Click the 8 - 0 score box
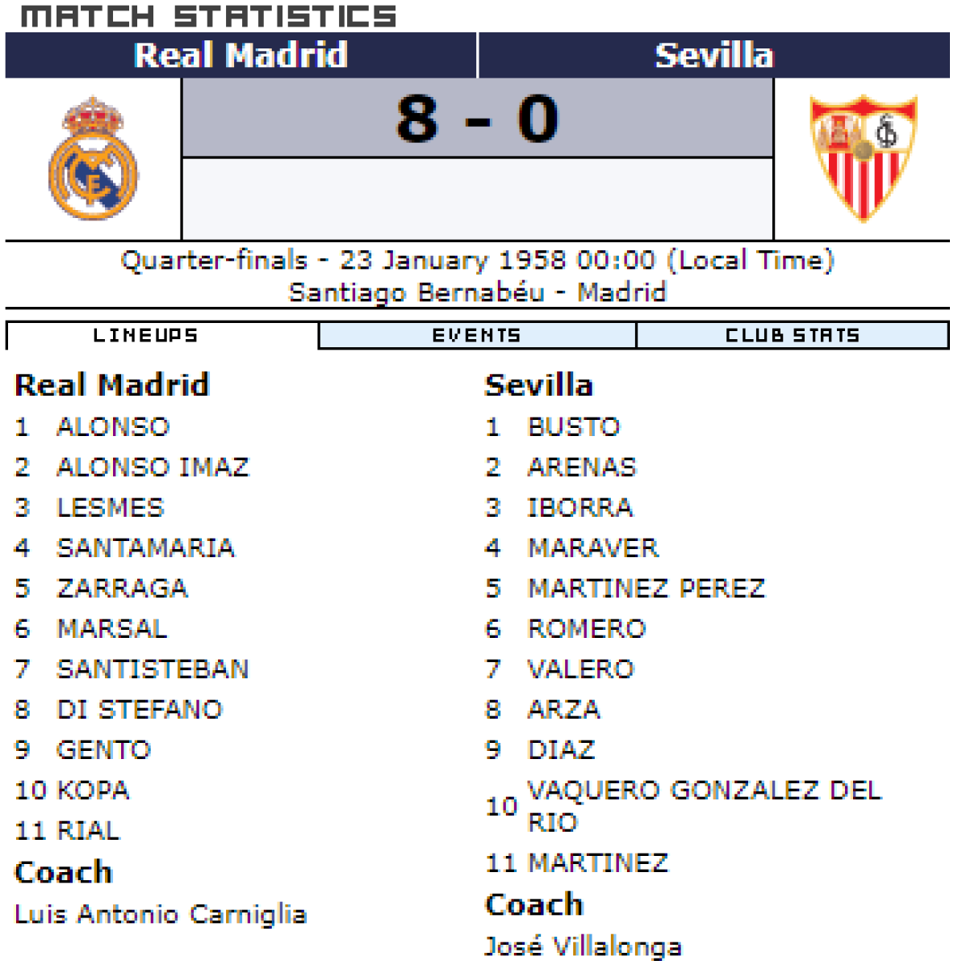958x969 pixels. click(x=478, y=118)
